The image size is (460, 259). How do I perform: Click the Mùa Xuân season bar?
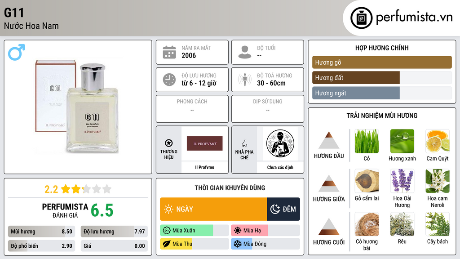click(x=194, y=231)
